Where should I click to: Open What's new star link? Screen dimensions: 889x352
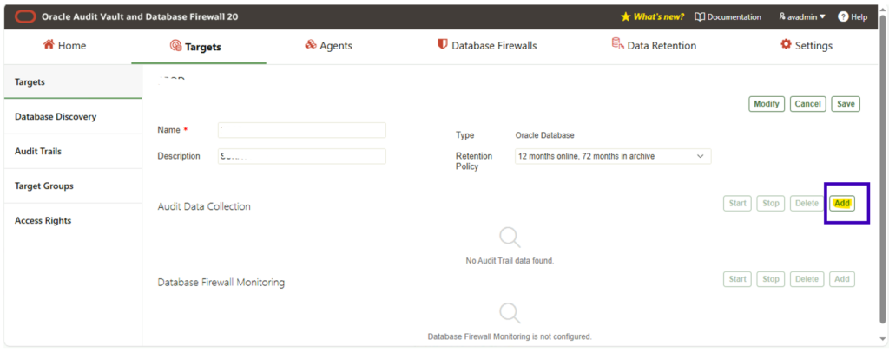pos(653,17)
